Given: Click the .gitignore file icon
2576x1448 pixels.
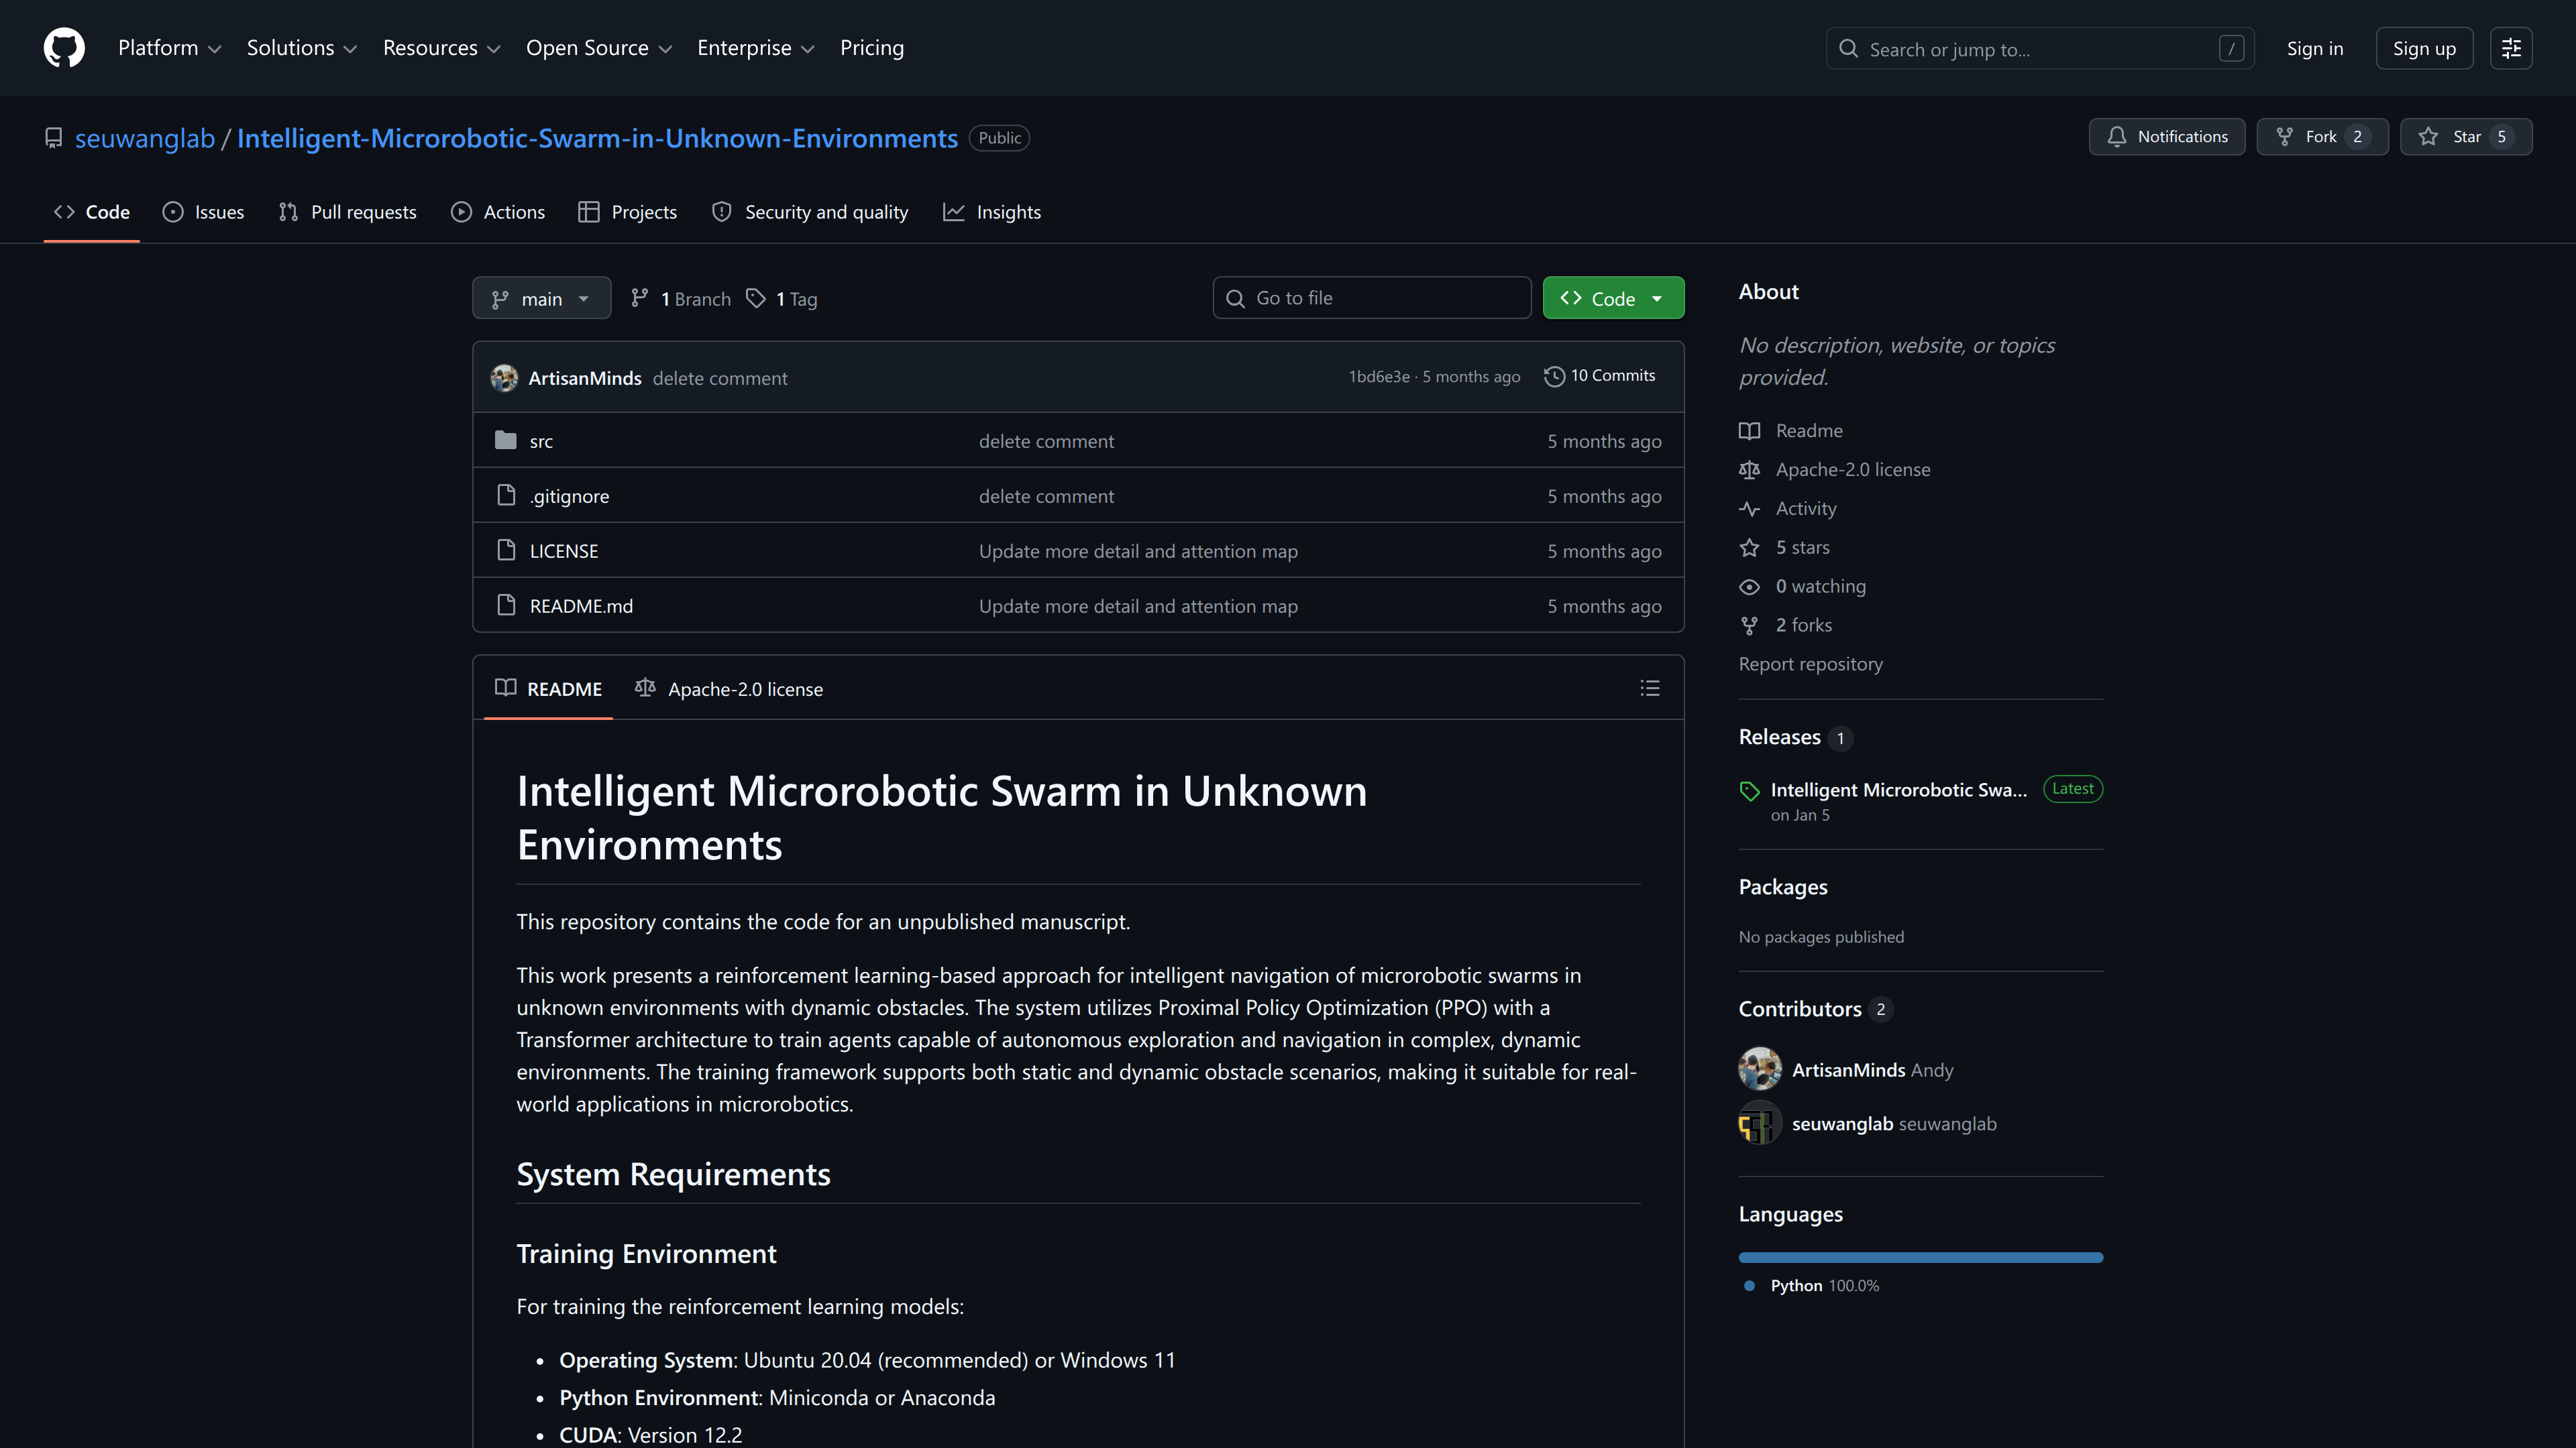Looking at the screenshot, I should [x=506, y=495].
